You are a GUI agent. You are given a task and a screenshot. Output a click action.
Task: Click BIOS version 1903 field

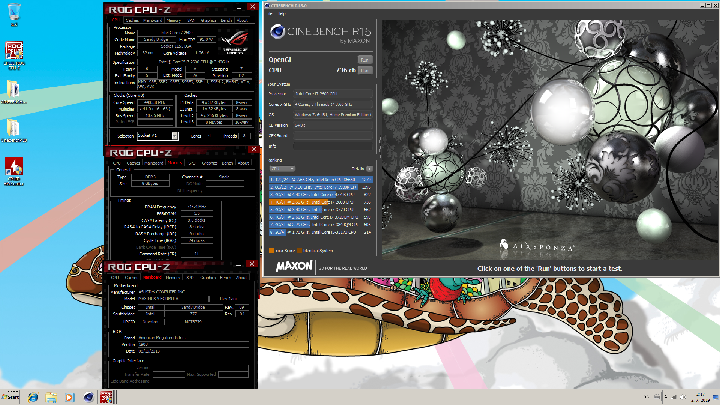point(193,345)
